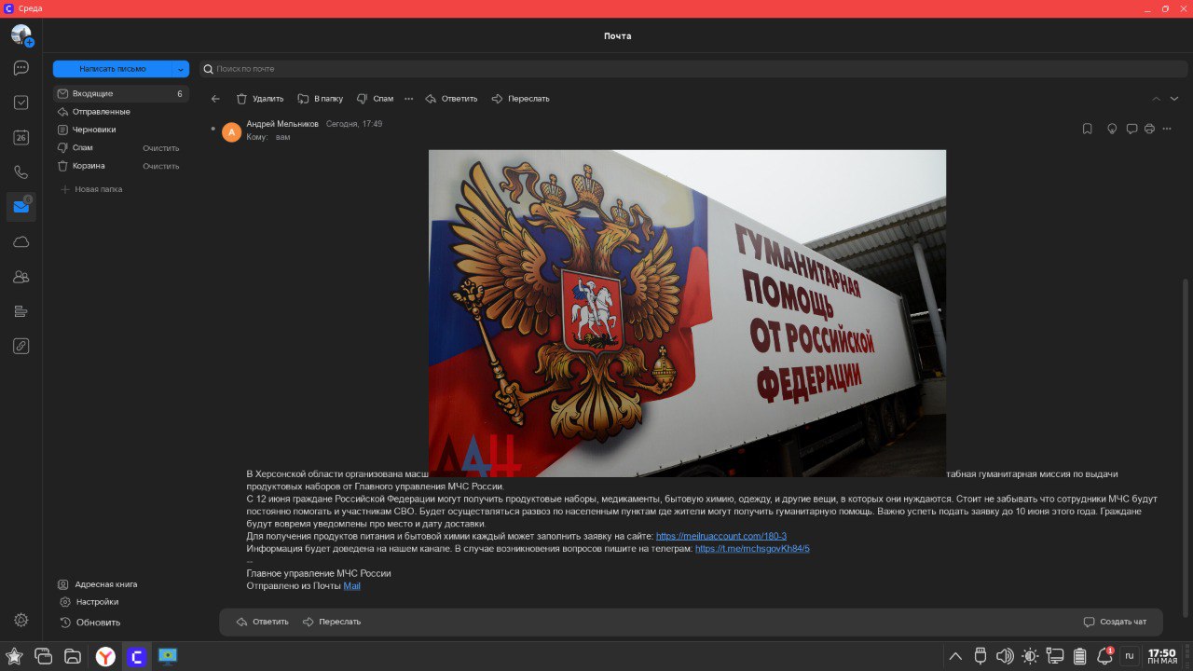The width and height of the screenshot is (1193, 671).
Task: Click Обновить to refresh the mail
Action: 89,623
